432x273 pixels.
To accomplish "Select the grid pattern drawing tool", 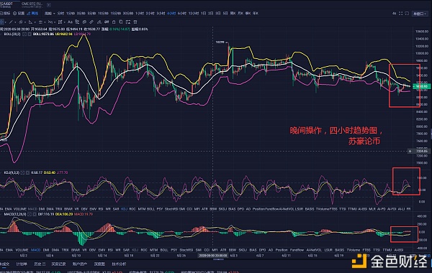I will 60,22.
